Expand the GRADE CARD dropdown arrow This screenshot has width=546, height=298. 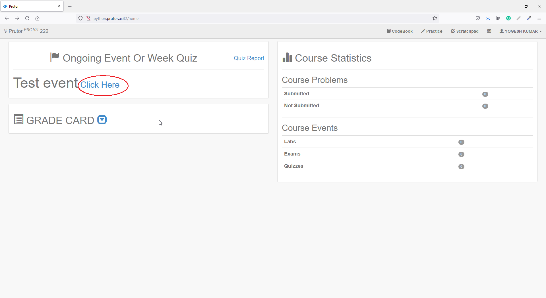click(102, 120)
